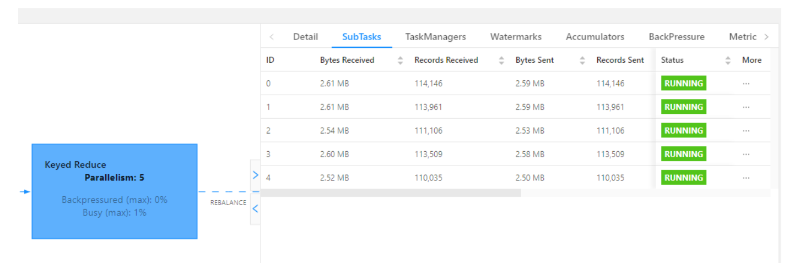Switch to the Detail tab

pos(305,37)
